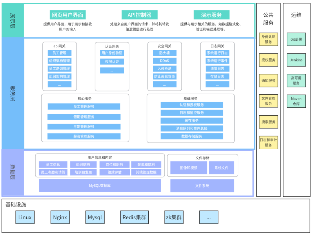Select the 图像和视频 storage box
The width and height of the screenshot is (313, 234).
(x=188, y=168)
